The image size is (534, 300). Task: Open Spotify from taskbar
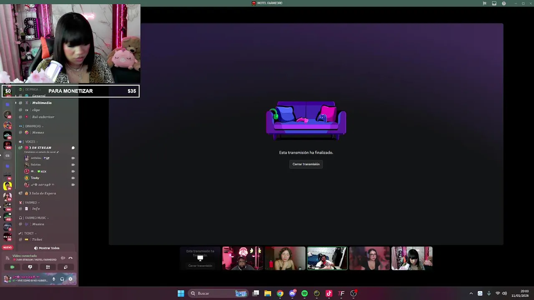[x=305, y=293]
